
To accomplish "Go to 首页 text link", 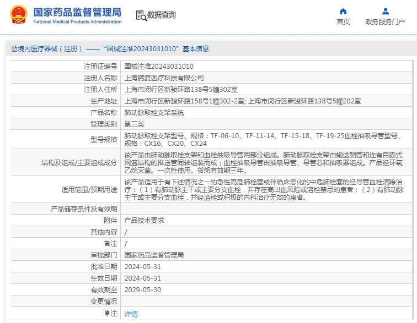I will tap(343, 22).
